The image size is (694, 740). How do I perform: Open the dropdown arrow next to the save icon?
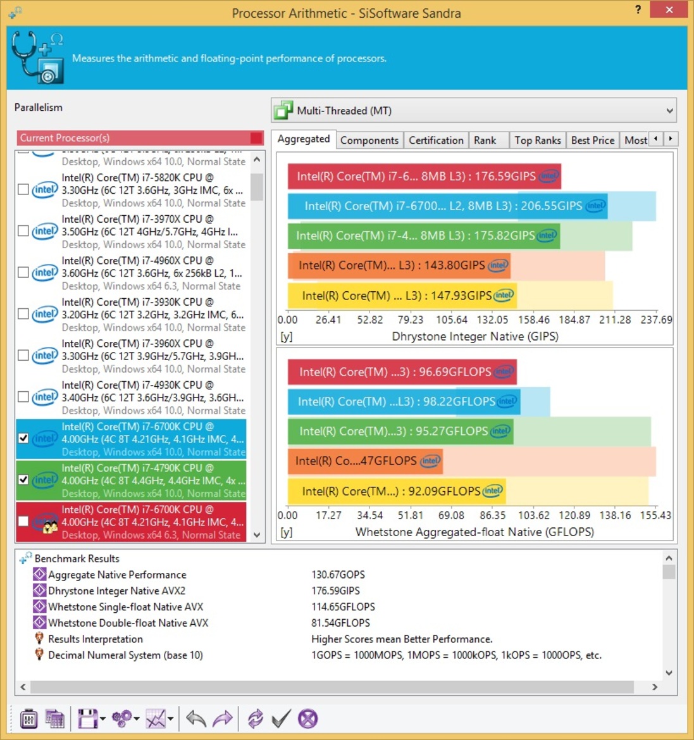[102, 719]
